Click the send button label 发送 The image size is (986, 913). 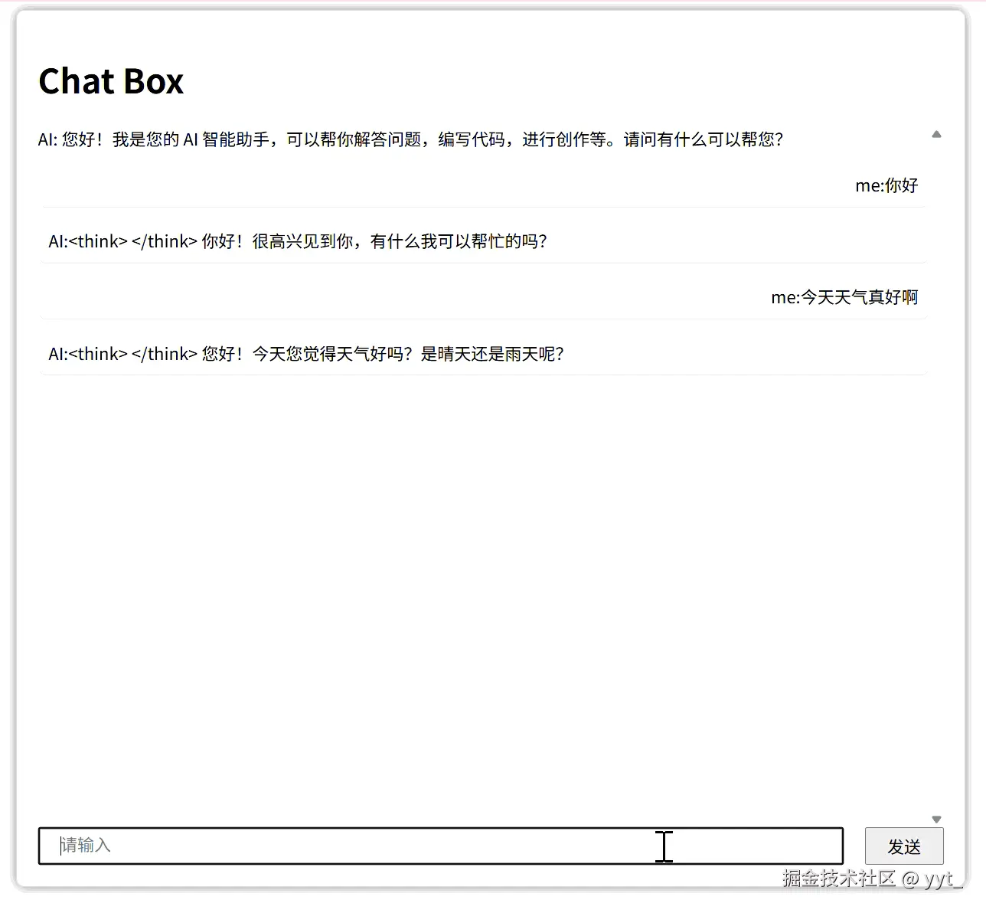[904, 846]
